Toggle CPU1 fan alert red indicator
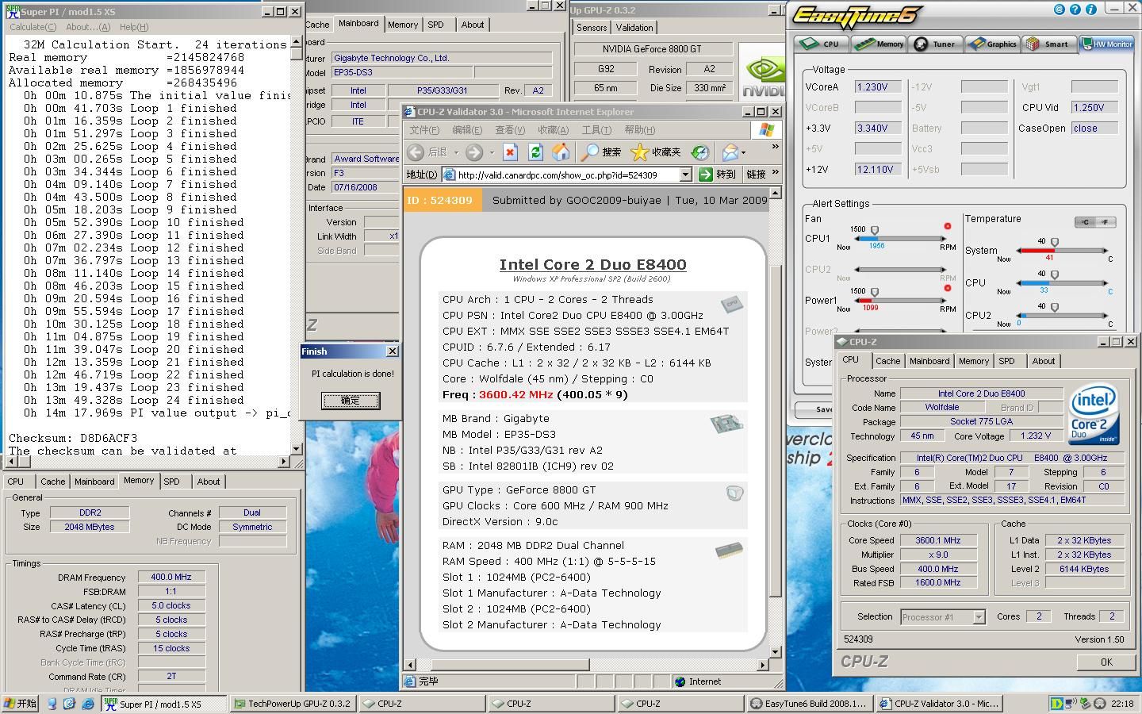 point(947,226)
